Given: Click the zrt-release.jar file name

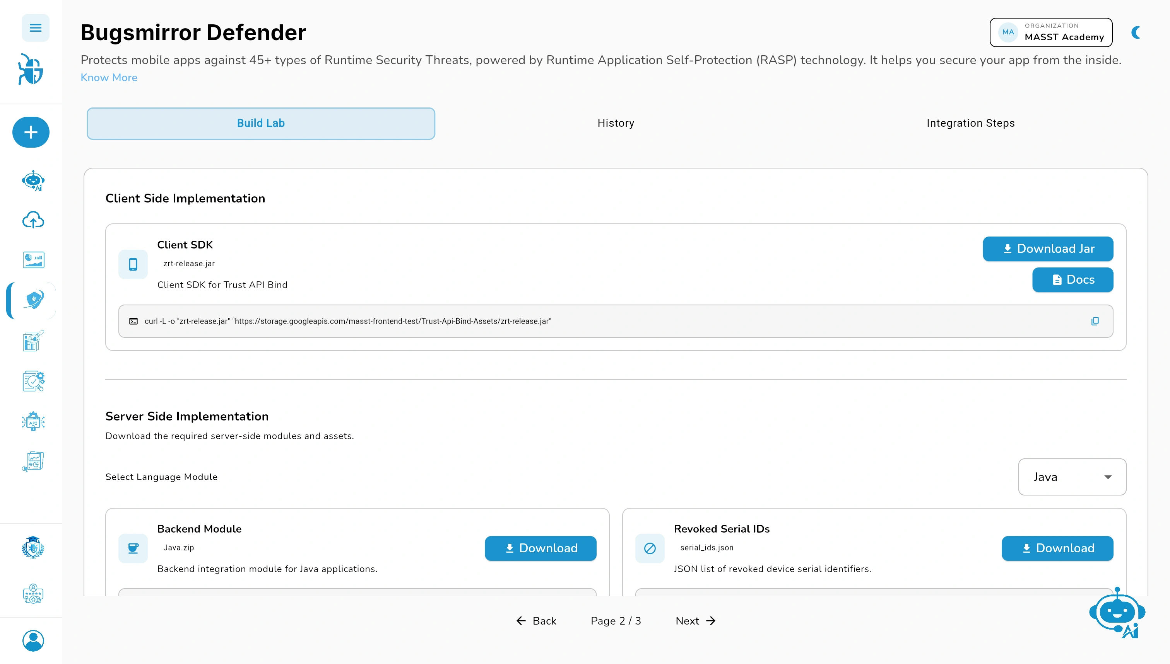Looking at the screenshot, I should pos(189,264).
